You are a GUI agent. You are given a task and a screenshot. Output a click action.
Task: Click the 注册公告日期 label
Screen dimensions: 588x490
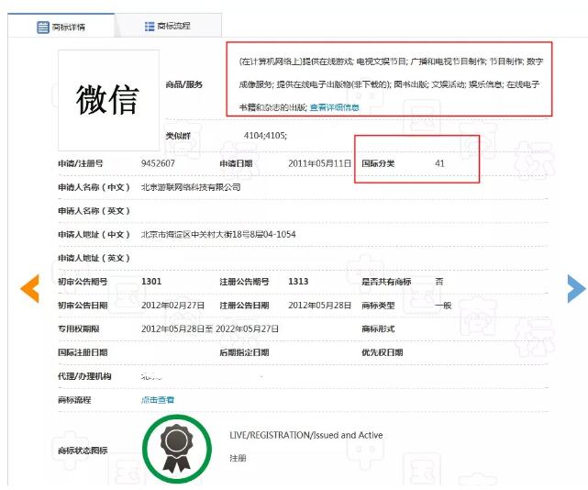244,306
